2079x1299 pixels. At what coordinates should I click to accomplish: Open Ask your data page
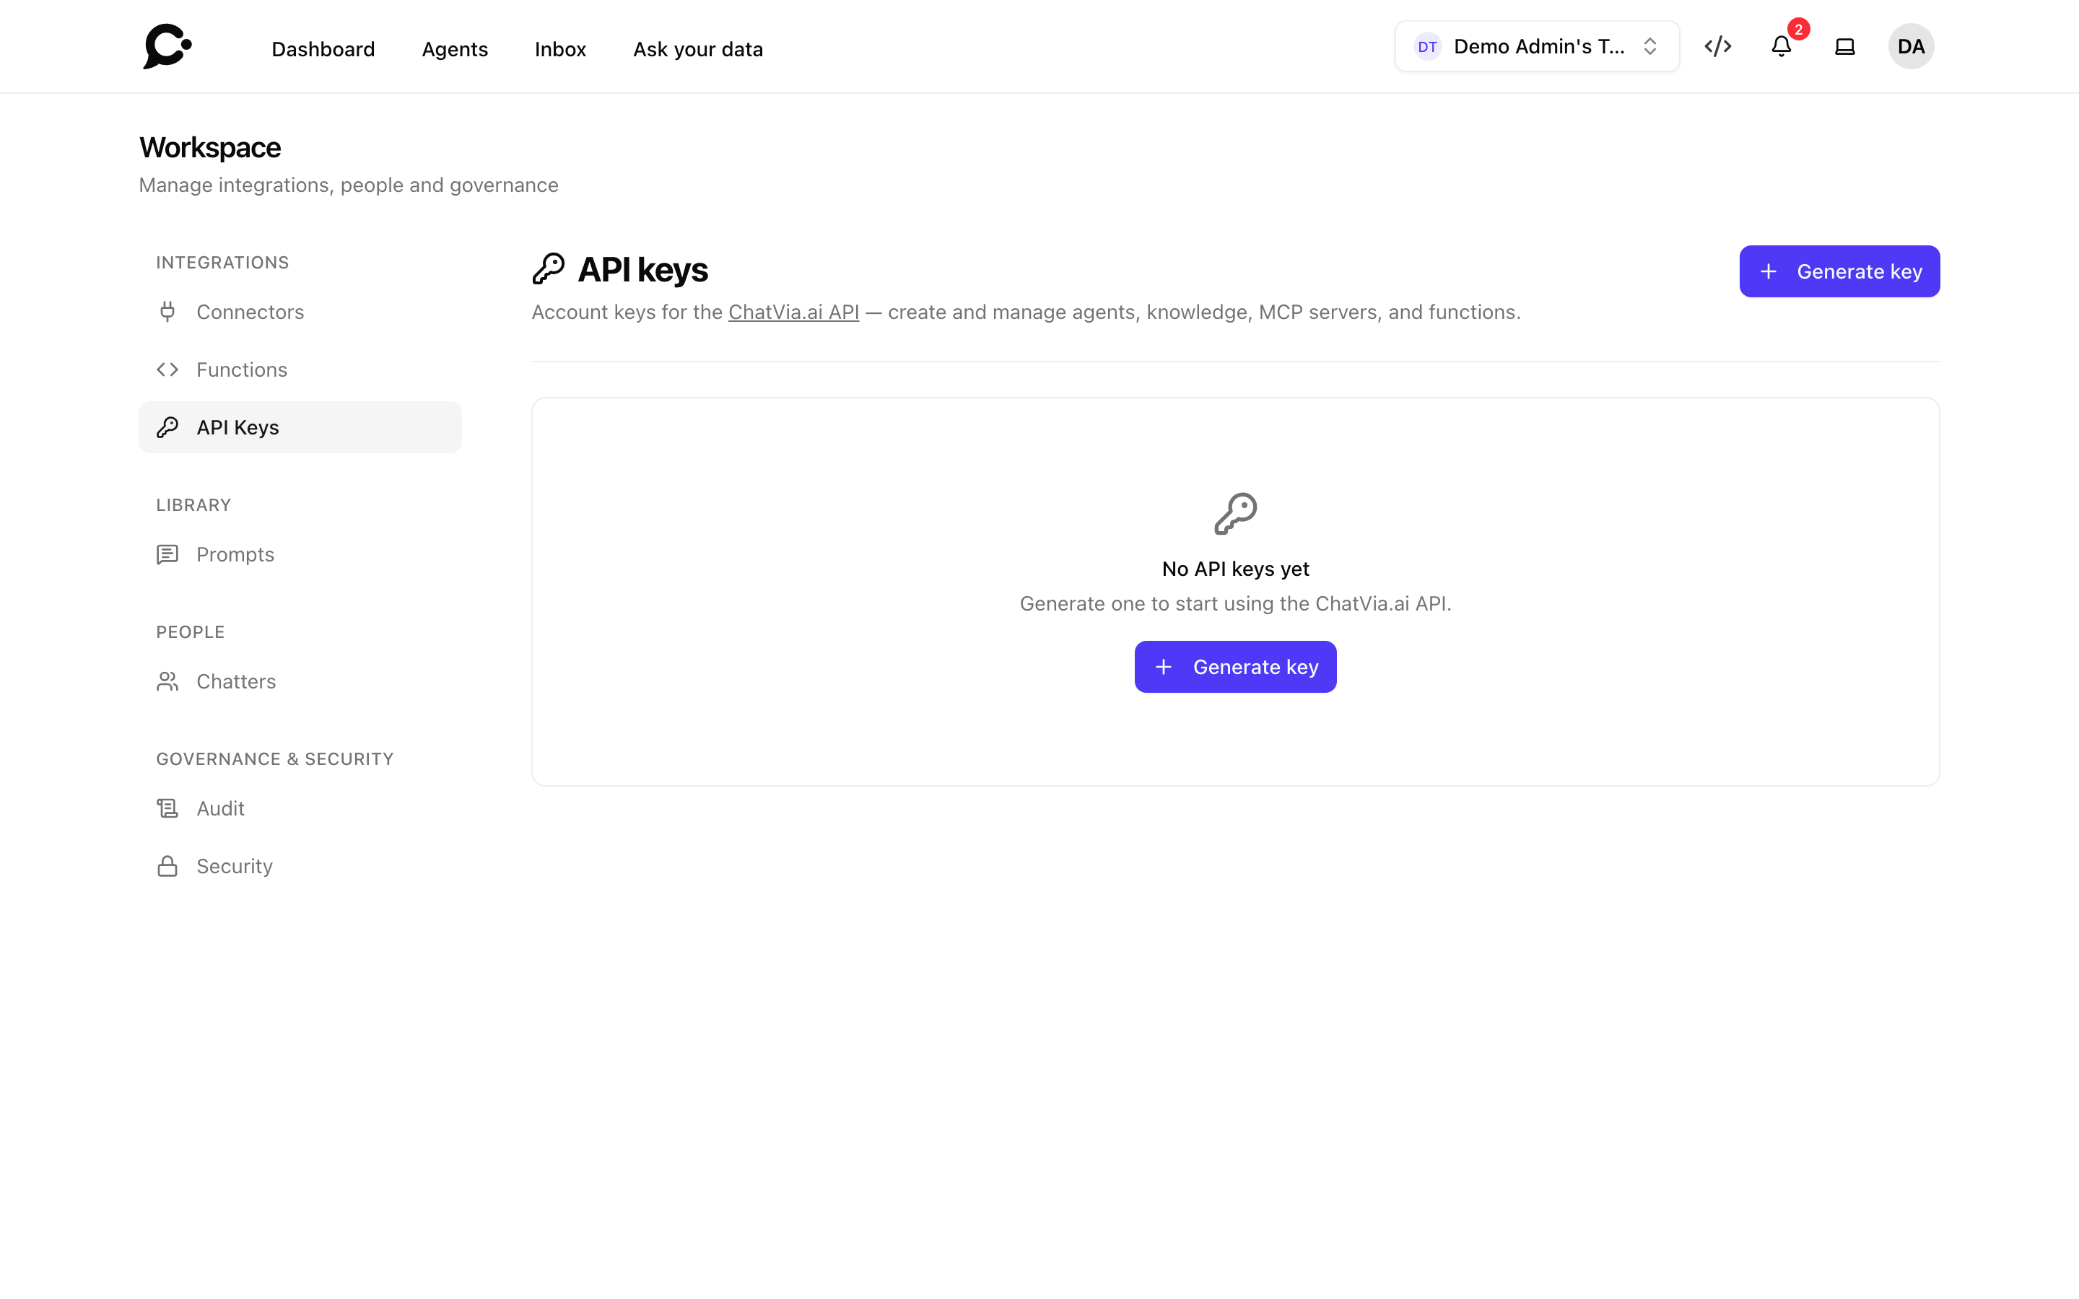(x=697, y=49)
